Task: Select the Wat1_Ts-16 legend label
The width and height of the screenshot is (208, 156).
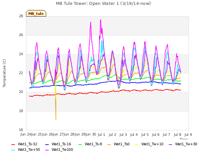Action: tap(61, 144)
